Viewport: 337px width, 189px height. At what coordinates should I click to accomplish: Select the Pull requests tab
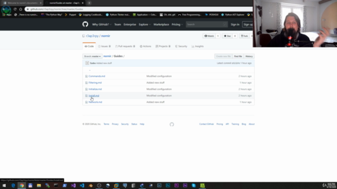pos(125,46)
